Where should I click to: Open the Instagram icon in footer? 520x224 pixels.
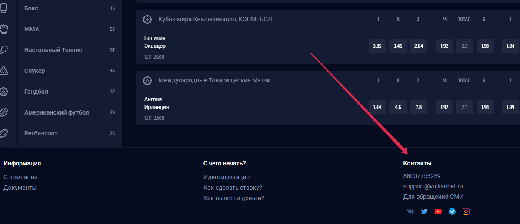[466, 211]
